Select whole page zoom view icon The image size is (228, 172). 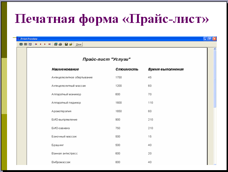[x=21, y=44]
